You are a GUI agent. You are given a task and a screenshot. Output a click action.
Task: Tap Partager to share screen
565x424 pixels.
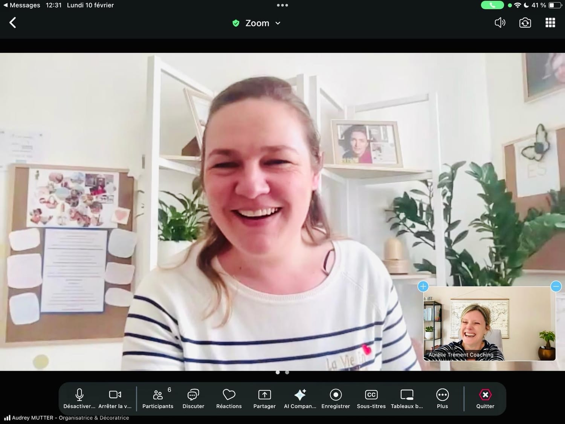click(264, 398)
